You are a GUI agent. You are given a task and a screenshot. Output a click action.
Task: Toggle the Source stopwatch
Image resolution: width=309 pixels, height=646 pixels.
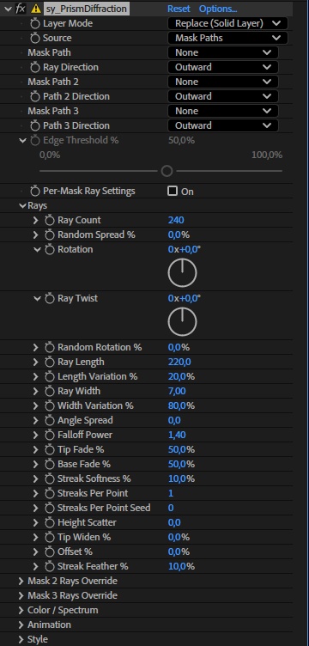click(35, 39)
